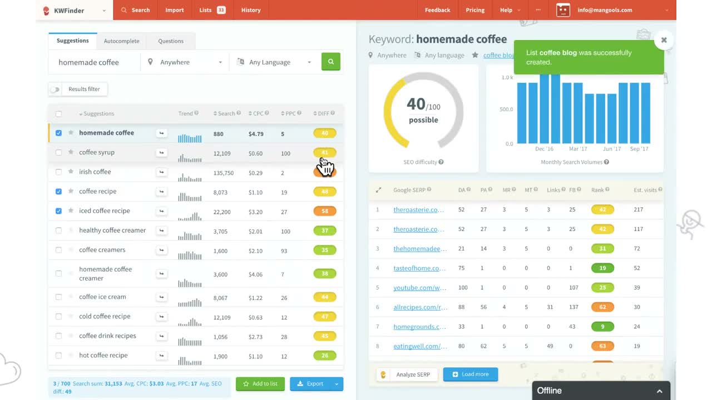Click the Analyze SERP button
This screenshot has width=712, height=400.
[407, 374]
